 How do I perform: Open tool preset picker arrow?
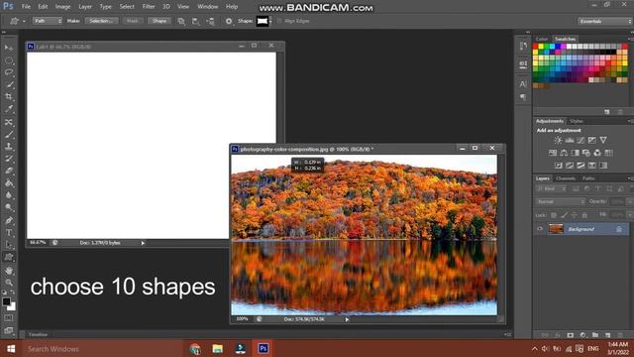click(24, 21)
